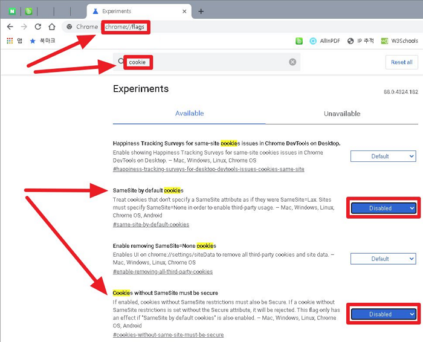
Task: Click the SameSite by default cookies title
Action: [148, 190]
